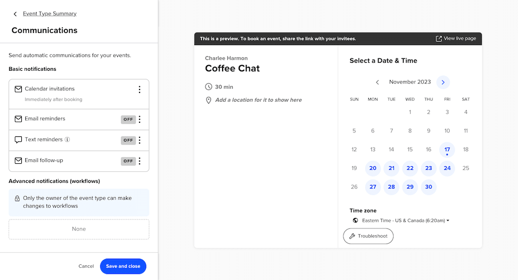The height and width of the screenshot is (280, 518).
Task: Pick November 22 as the date
Action: click(x=410, y=168)
